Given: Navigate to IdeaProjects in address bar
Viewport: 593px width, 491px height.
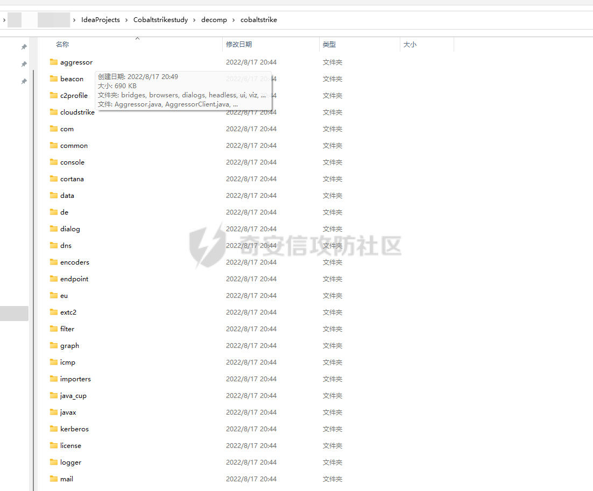Looking at the screenshot, I should [x=101, y=20].
